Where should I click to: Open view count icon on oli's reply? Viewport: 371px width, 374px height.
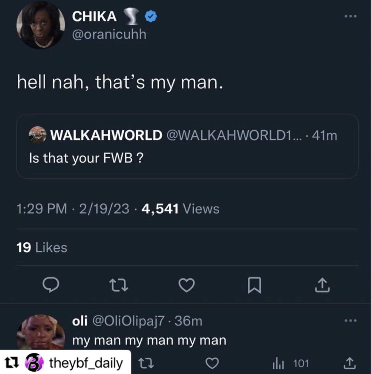(x=291, y=364)
